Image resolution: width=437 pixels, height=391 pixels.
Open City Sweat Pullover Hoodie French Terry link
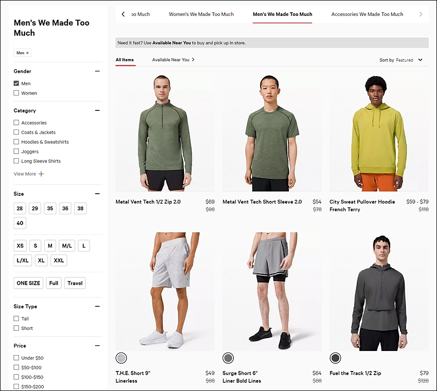(x=362, y=206)
